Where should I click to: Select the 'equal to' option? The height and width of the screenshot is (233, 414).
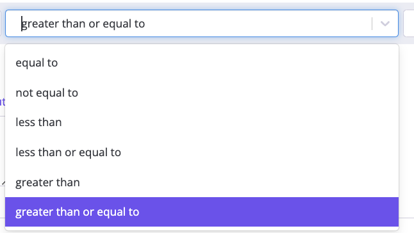click(202, 63)
